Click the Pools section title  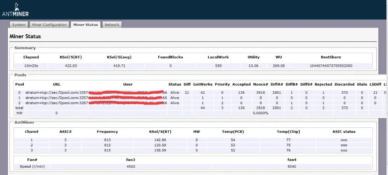20,75
